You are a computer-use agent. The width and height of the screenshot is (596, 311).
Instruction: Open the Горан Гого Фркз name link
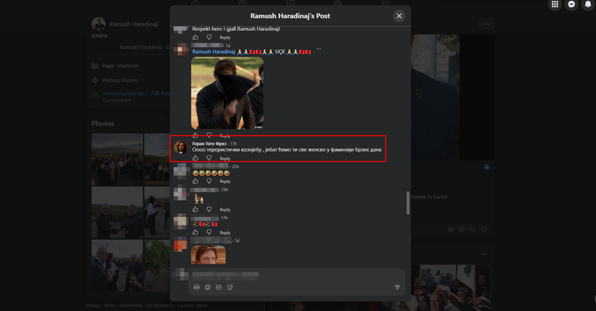209,143
